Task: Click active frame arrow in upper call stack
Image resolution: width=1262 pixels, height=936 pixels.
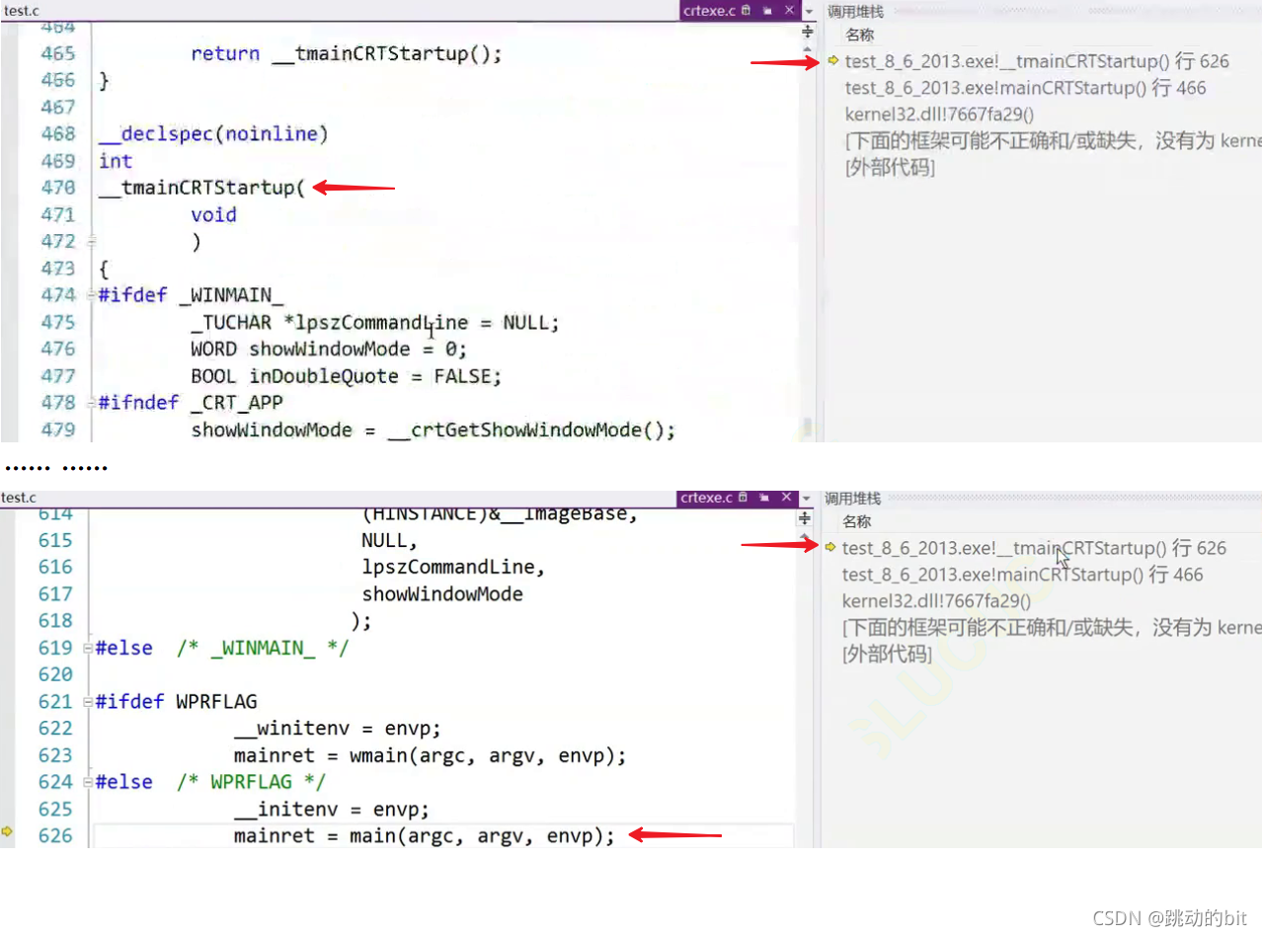Action: (833, 61)
